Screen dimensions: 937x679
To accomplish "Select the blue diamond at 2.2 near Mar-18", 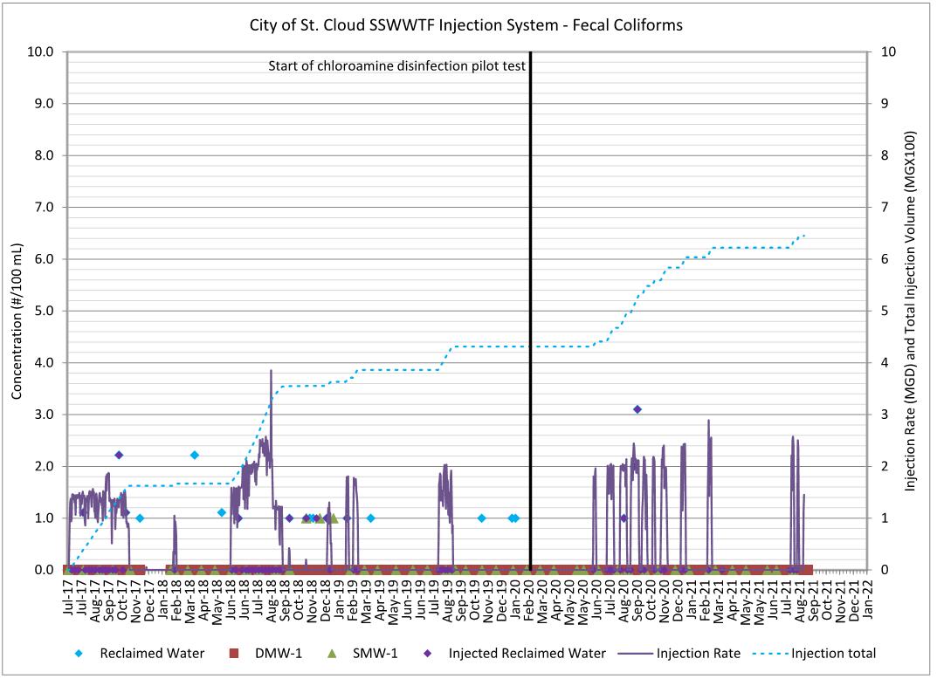I will tap(194, 455).
